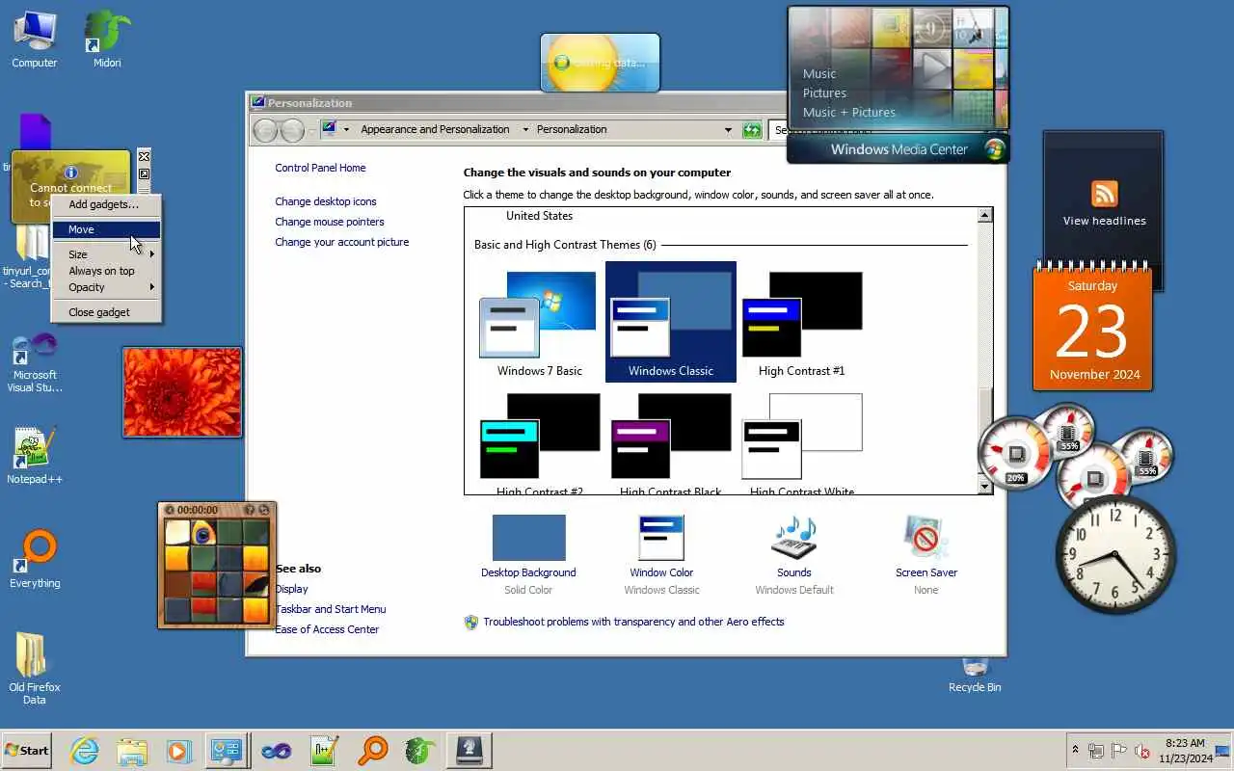The height and width of the screenshot is (771, 1234).
Task: Click Change mouse pointers link
Action: [x=330, y=222]
